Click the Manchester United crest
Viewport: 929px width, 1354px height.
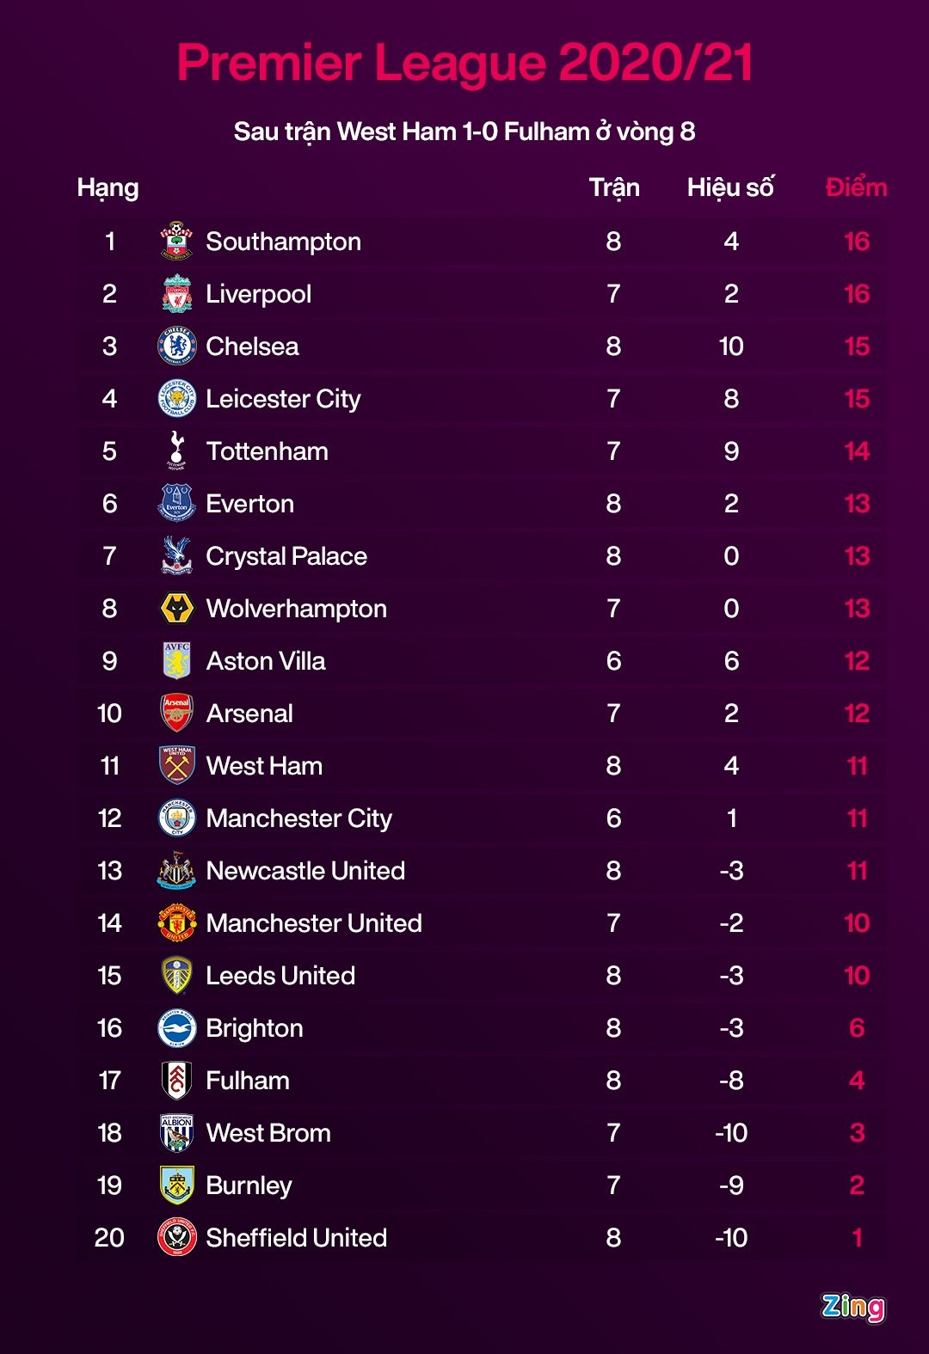pos(177,923)
